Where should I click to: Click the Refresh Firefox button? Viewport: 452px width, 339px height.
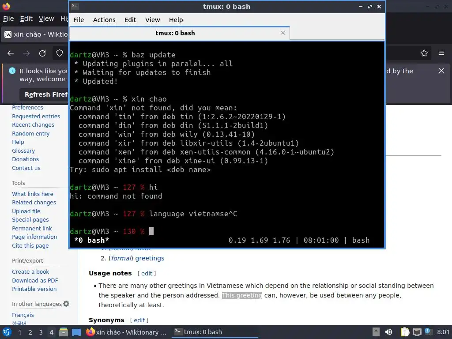[45, 94]
